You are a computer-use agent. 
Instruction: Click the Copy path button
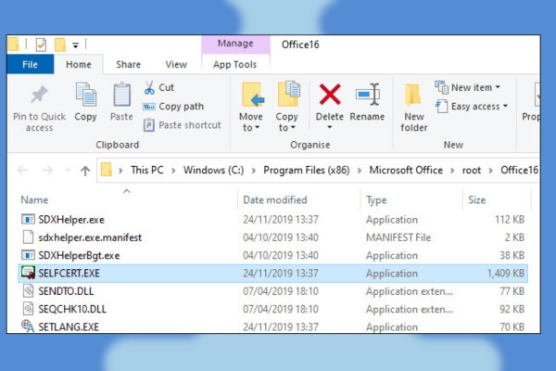173,106
